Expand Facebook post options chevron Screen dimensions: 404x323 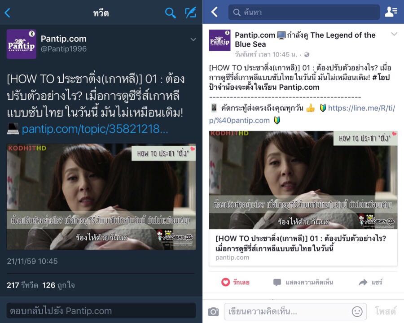pos(394,34)
